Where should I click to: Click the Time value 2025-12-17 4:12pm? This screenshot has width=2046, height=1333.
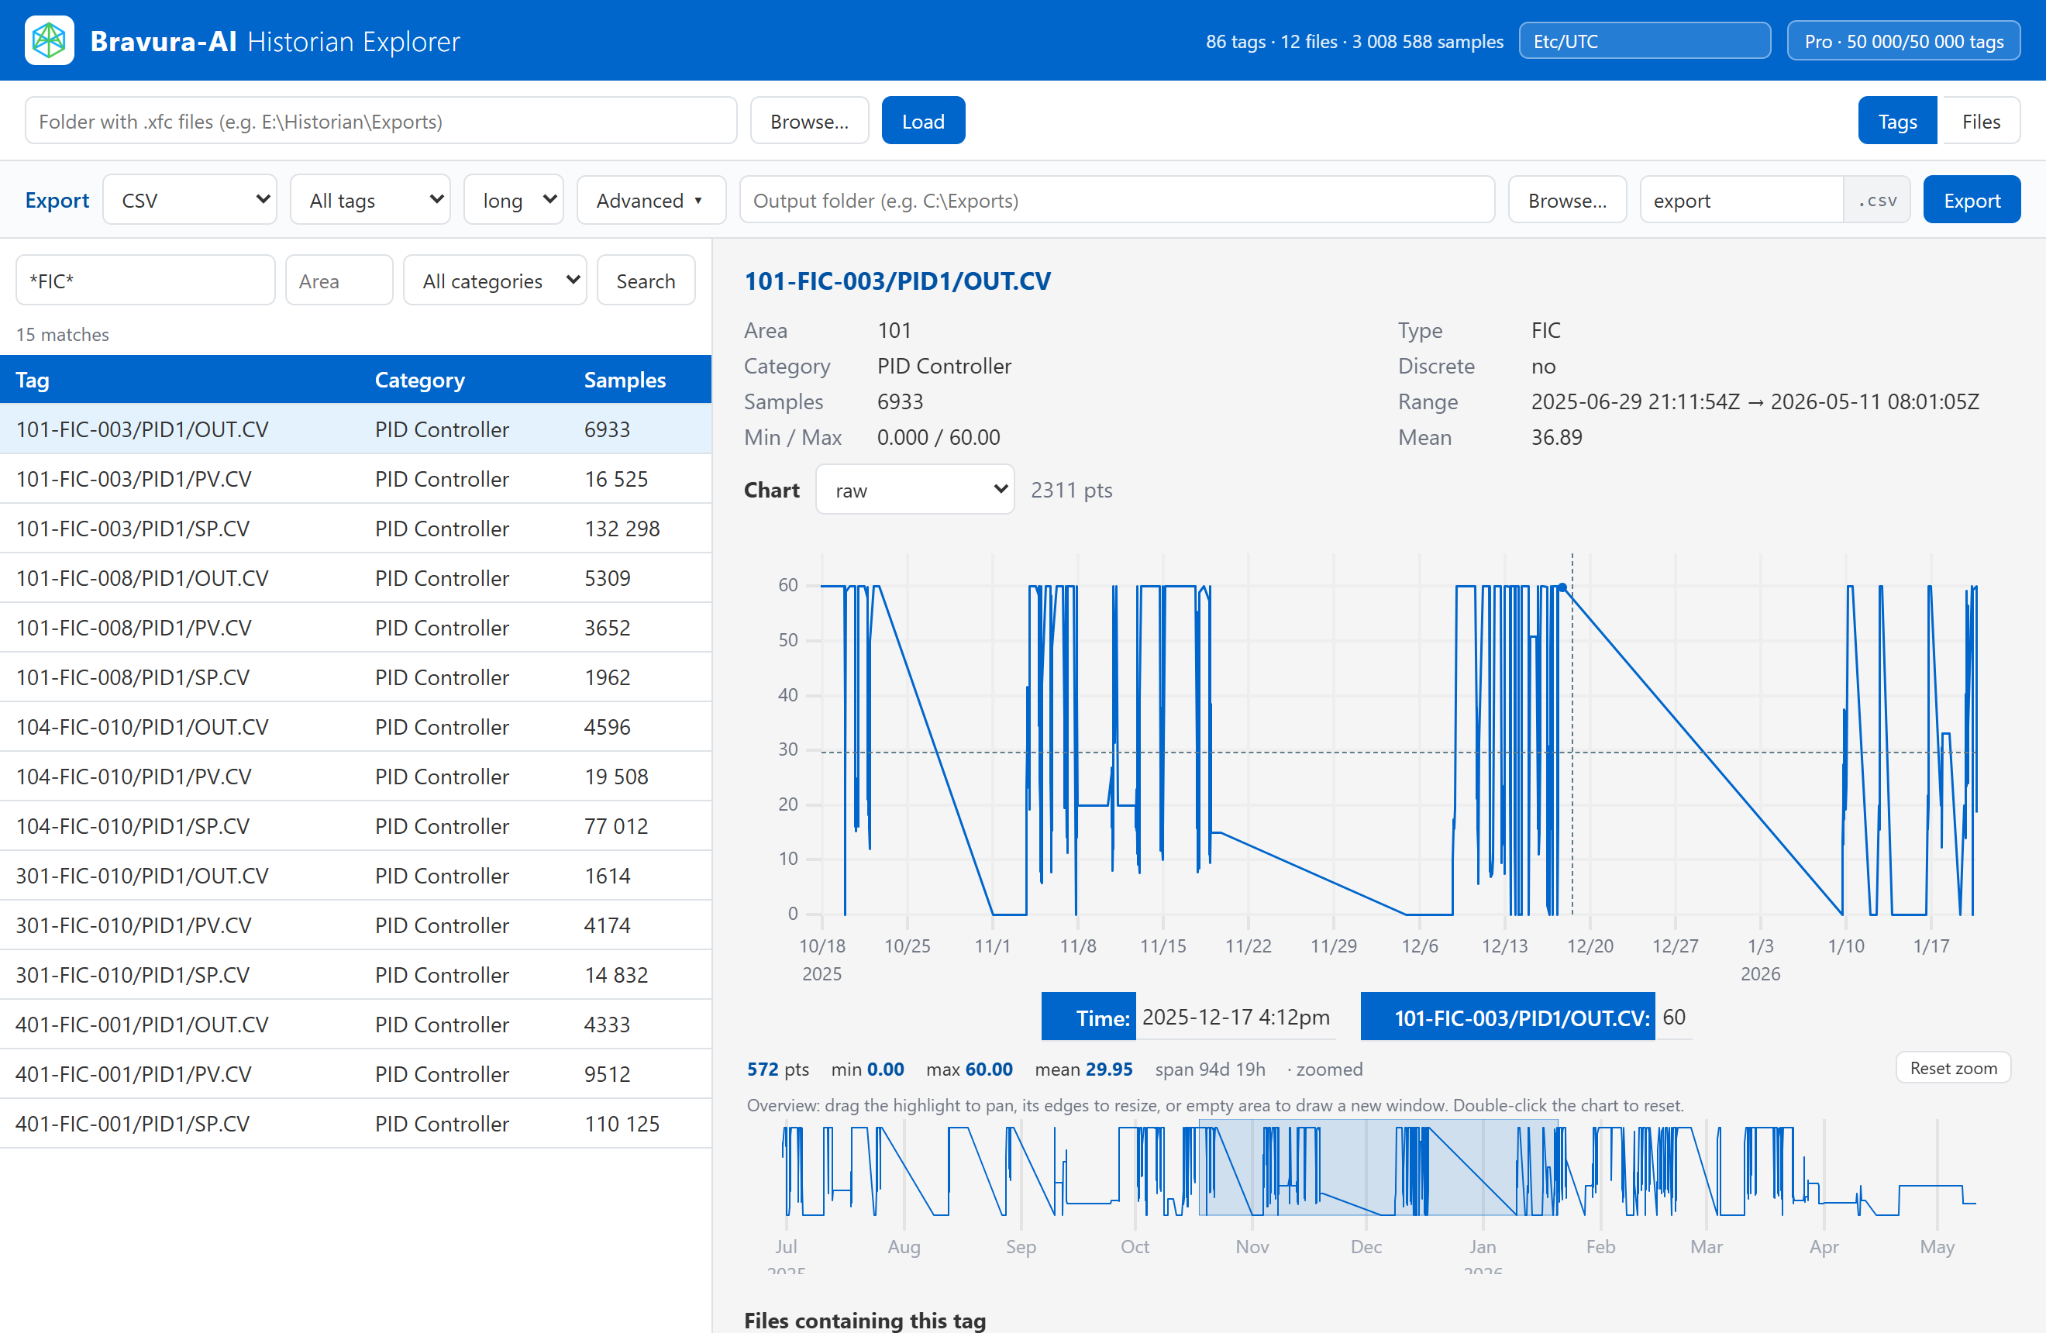[x=1235, y=1017]
